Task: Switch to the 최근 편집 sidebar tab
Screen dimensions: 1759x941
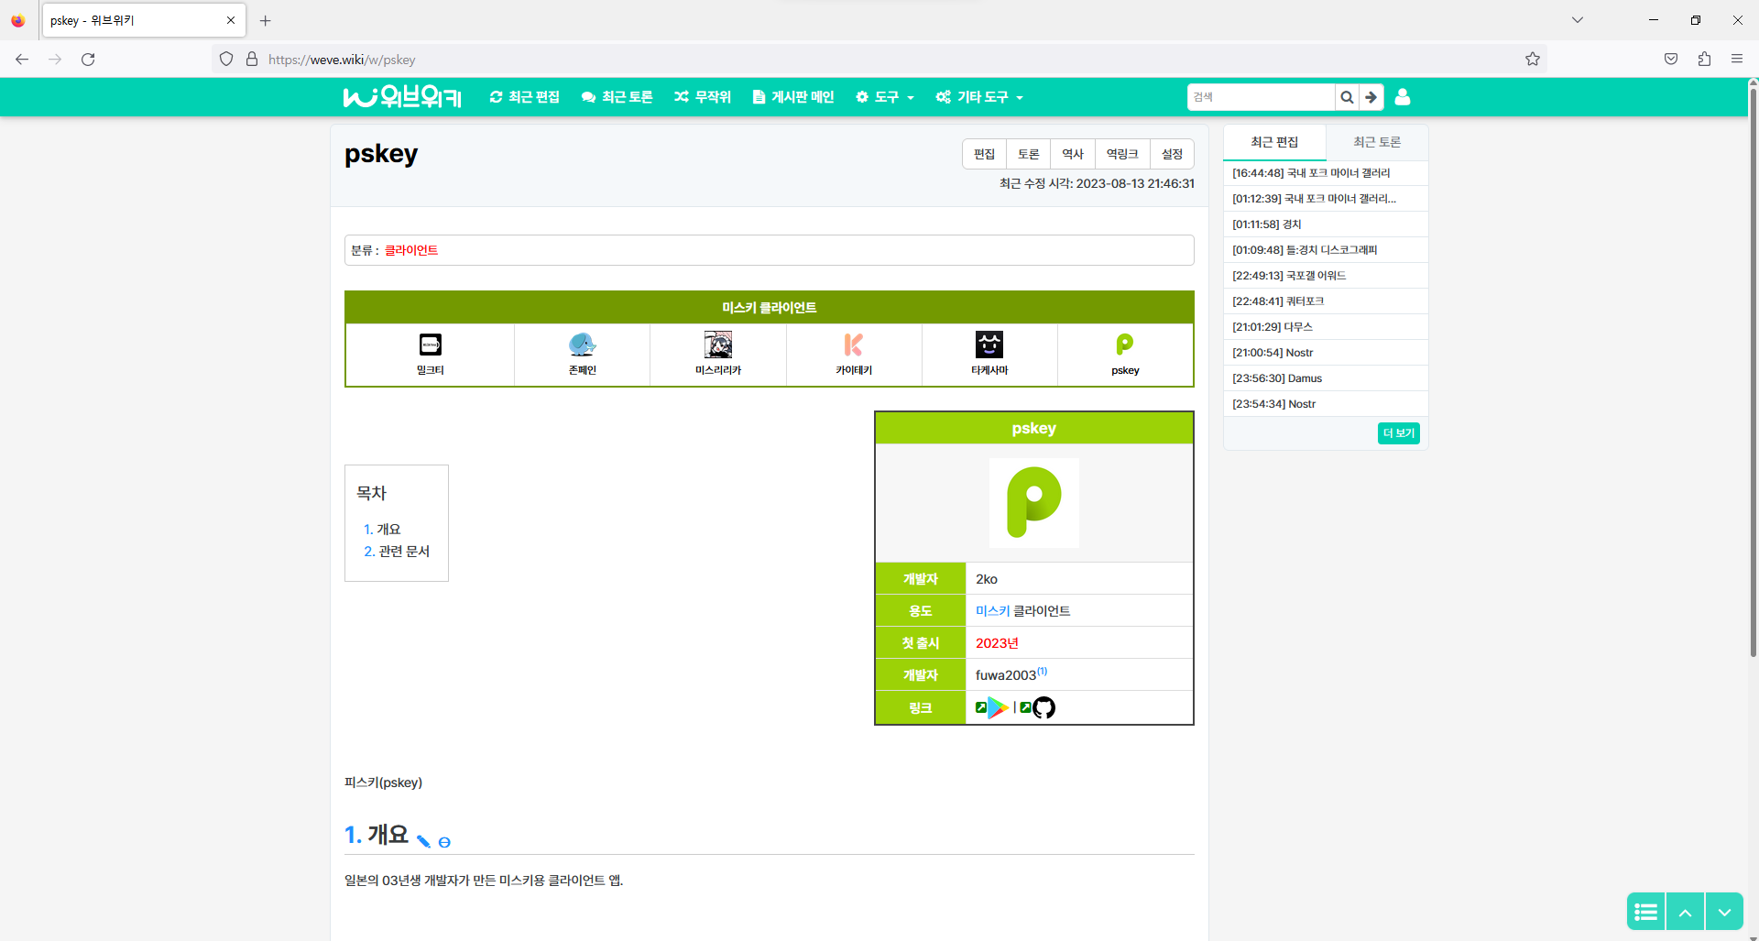Action: pos(1274,142)
